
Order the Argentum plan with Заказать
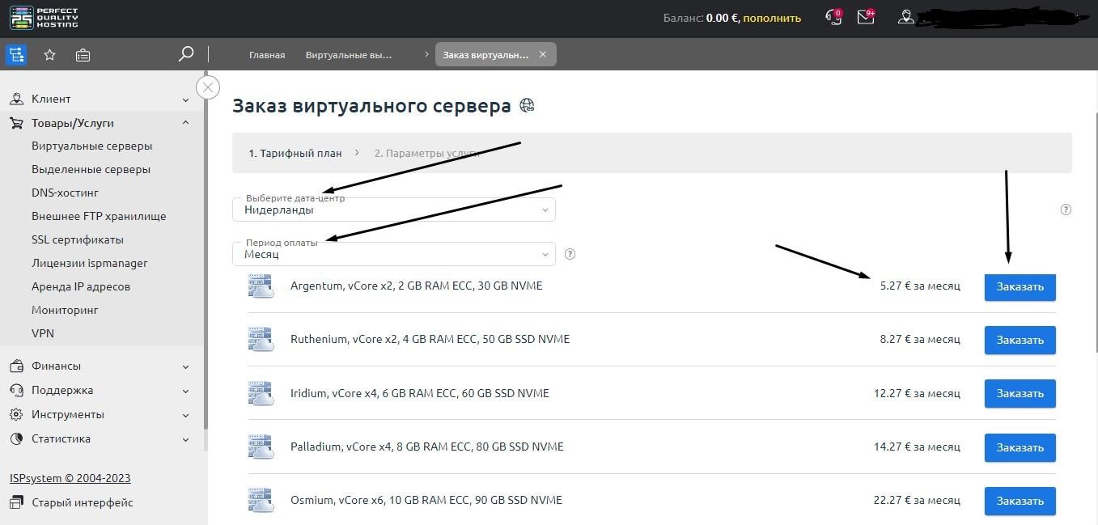(x=1020, y=286)
